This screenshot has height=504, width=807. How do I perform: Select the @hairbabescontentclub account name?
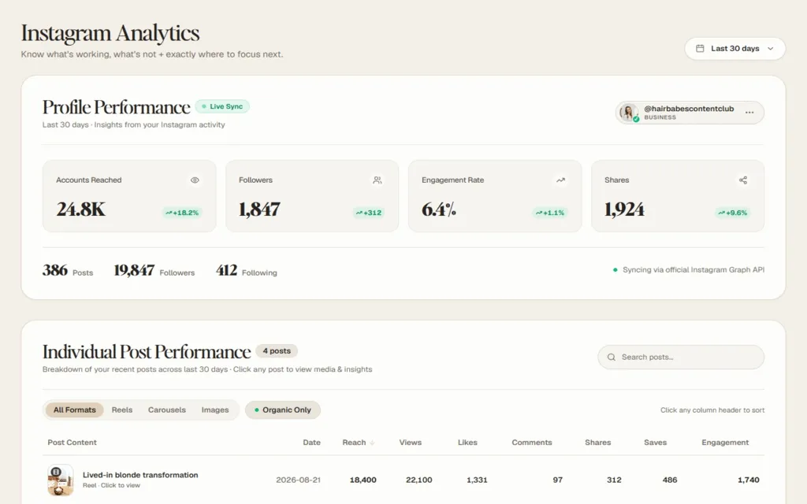(x=689, y=109)
